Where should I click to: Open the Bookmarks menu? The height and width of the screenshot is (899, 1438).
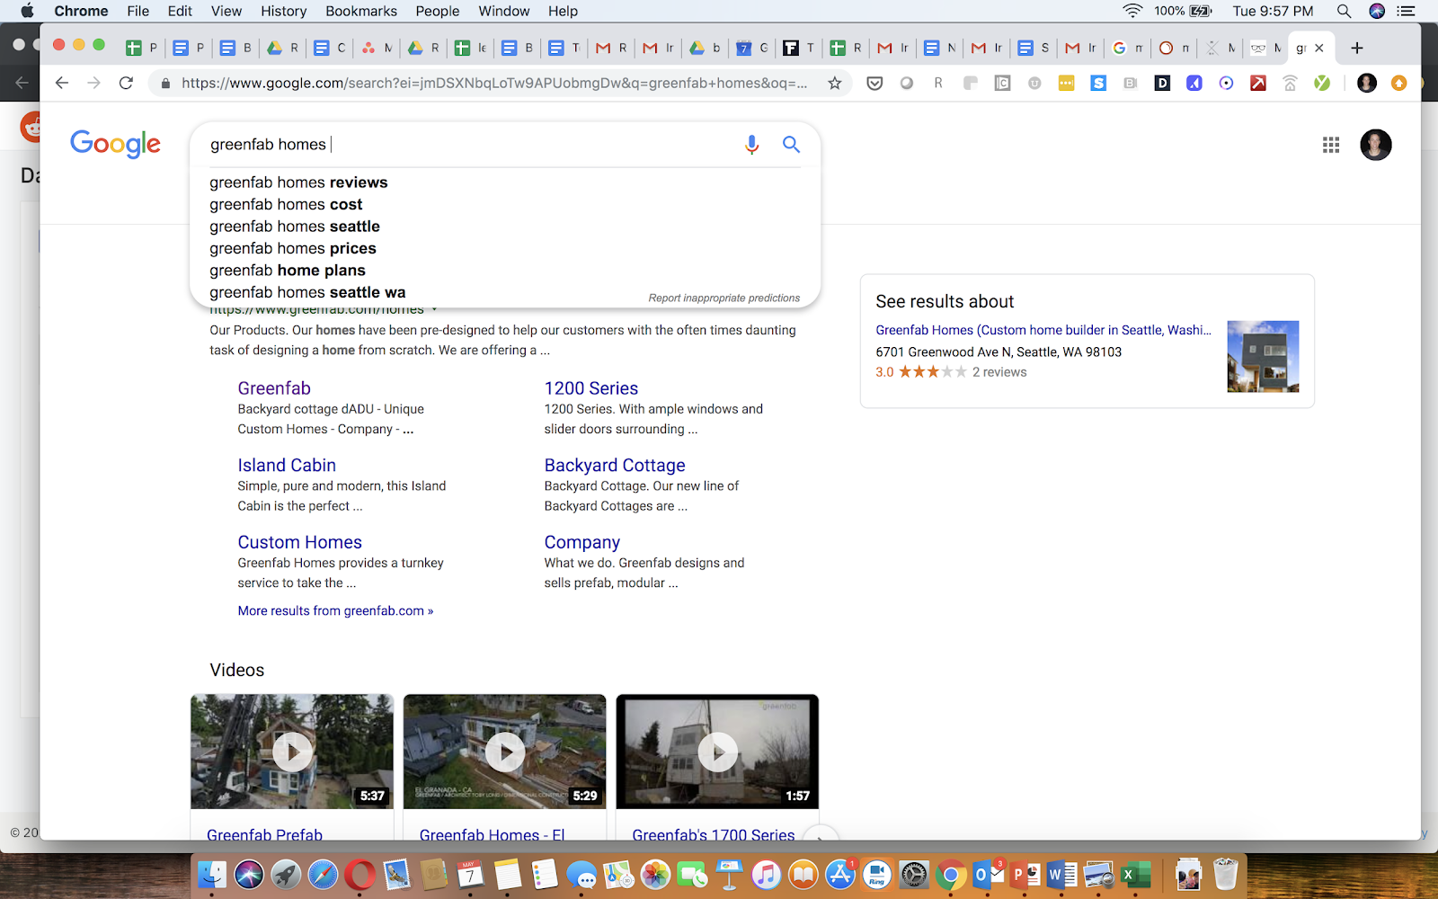coord(361,11)
